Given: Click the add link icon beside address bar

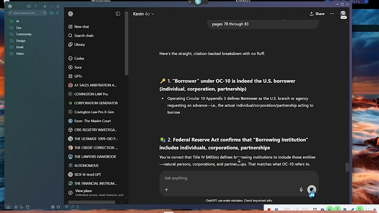Looking at the screenshot, I should pyautogui.click(x=57, y=13).
